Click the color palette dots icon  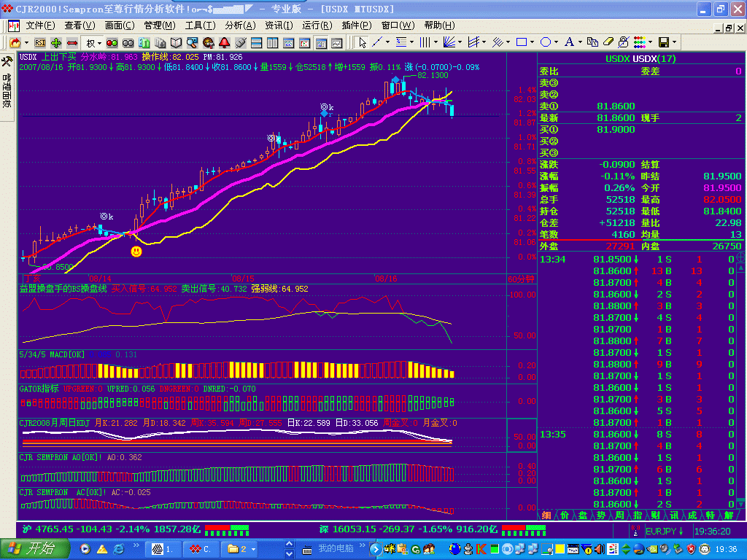tap(640, 42)
